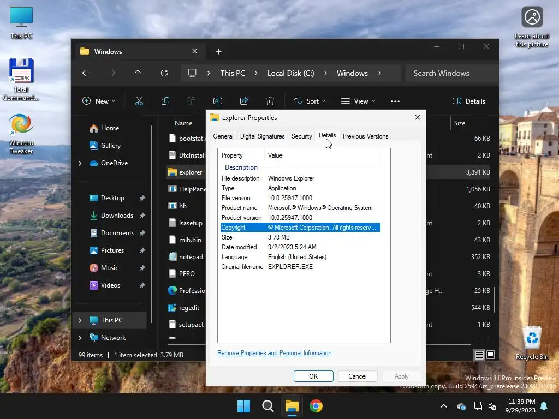Open Previous Versions tab

[365, 136]
